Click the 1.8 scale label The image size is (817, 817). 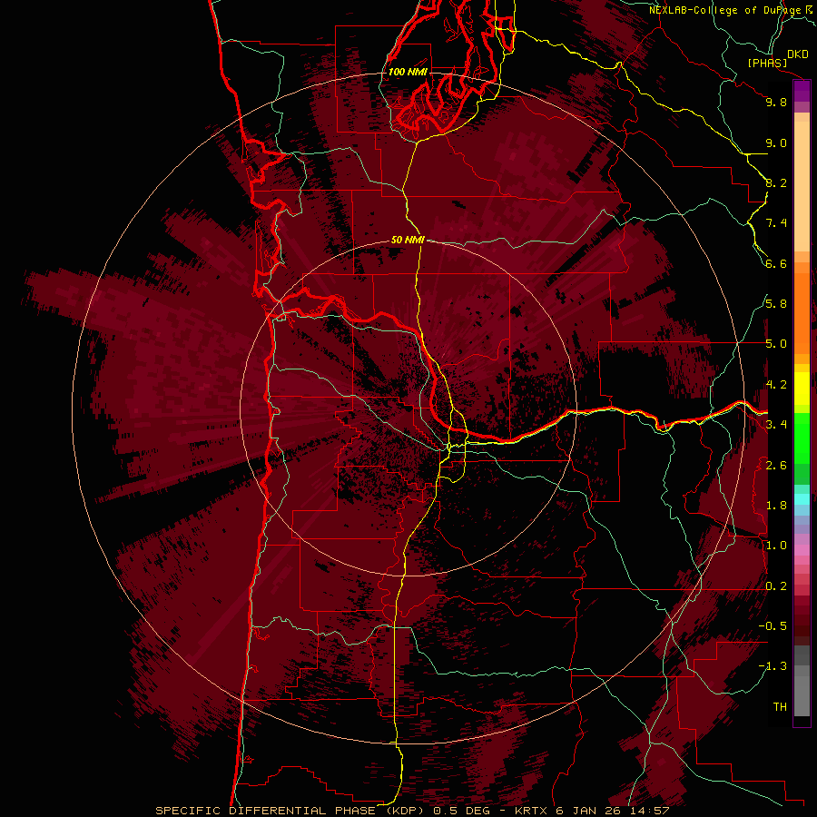(x=776, y=506)
